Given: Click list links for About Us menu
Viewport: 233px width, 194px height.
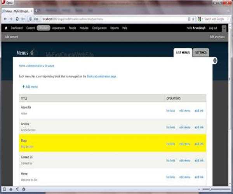Looking at the screenshot, I should [x=170, y=111].
